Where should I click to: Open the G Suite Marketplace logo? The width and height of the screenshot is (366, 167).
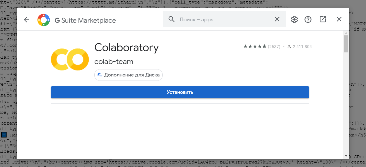click(44, 20)
